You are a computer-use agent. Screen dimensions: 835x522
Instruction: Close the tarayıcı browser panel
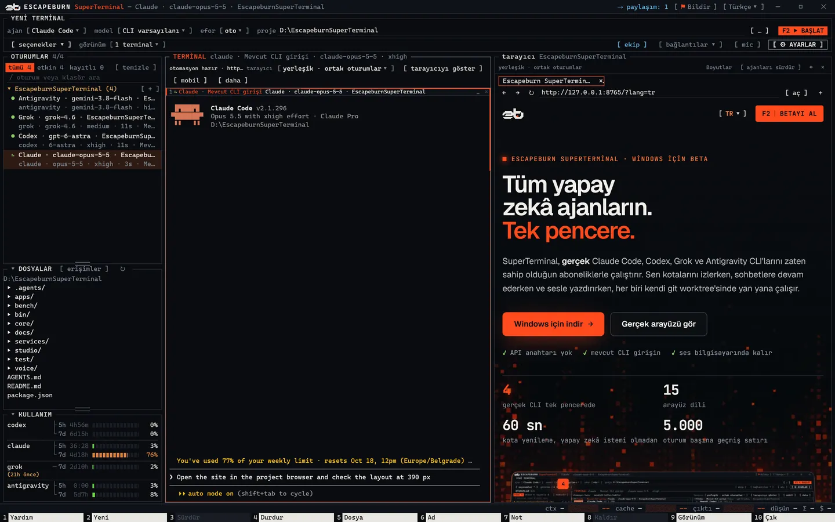(x=822, y=67)
